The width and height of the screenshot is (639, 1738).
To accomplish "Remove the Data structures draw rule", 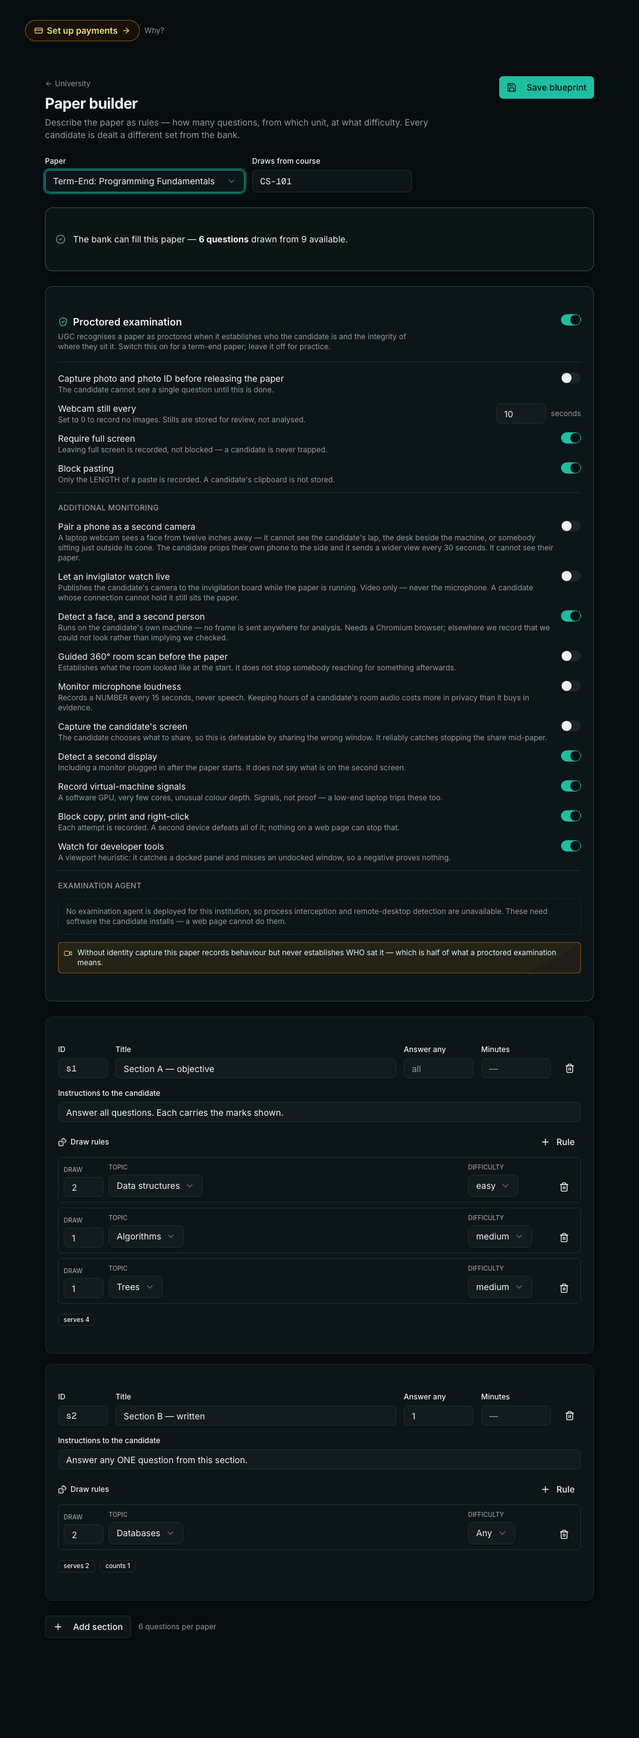I will (x=564, y=1187).
